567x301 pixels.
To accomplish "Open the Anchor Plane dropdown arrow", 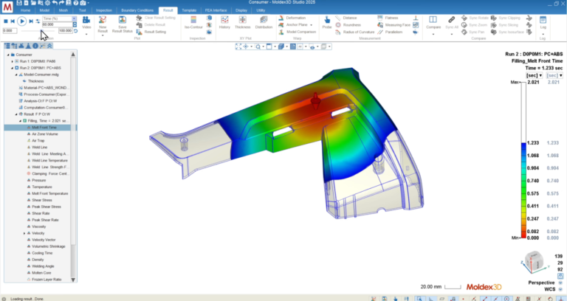I will tap(312, 25).
